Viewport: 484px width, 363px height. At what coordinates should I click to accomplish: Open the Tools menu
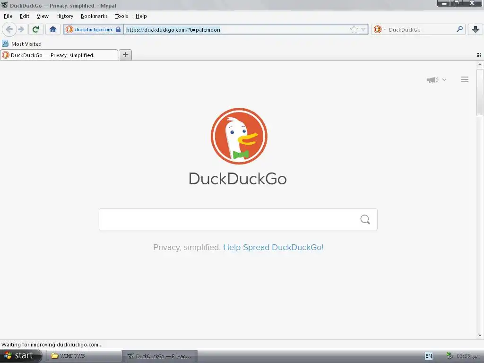coord(121,16)
